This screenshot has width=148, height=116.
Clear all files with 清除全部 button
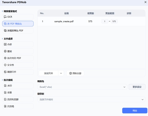(75, 73)
